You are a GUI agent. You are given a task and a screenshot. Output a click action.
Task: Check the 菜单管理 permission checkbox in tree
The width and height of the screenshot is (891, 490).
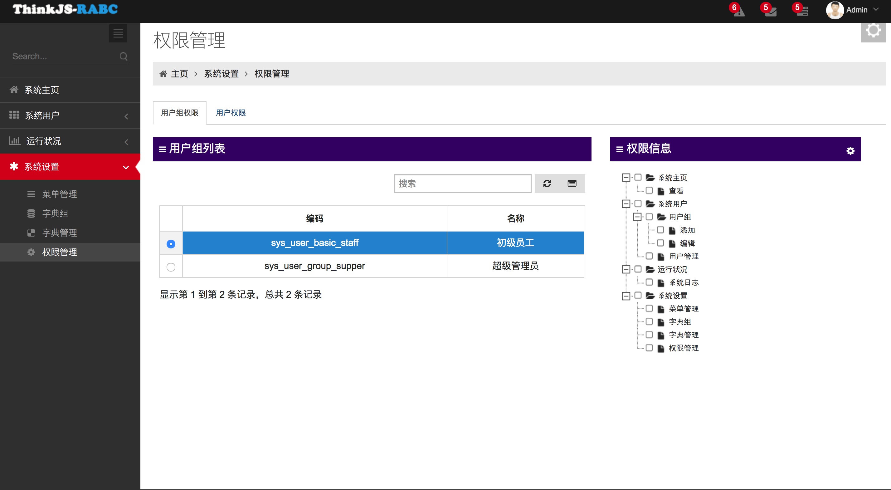click(x=649, y=308)
